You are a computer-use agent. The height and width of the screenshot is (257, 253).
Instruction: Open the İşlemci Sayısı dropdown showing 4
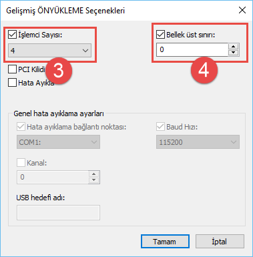click(50, 51)
